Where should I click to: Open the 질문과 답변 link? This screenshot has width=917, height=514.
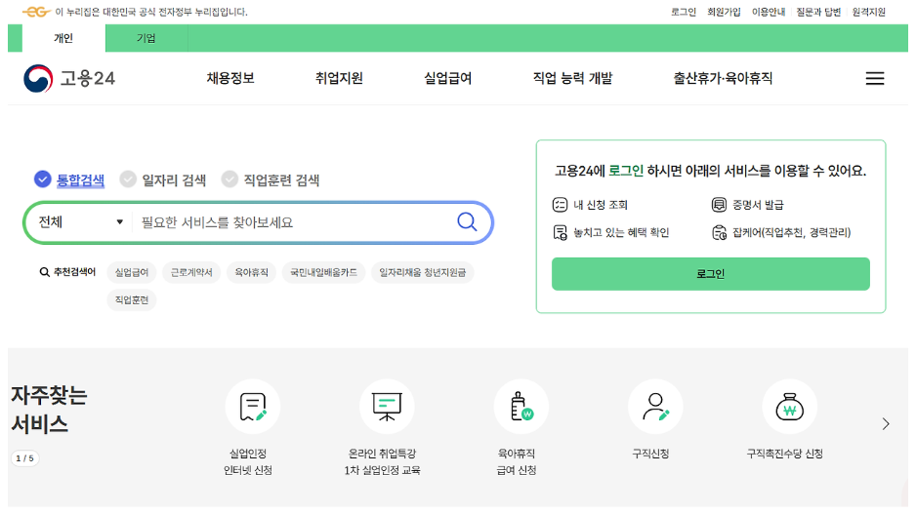coord(818,12)
